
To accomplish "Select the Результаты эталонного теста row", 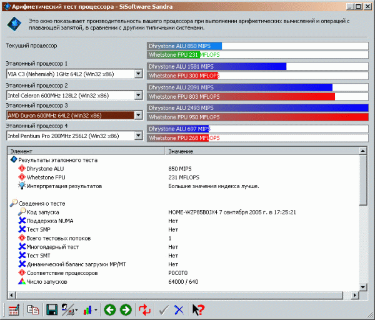I will click(x=183, y=160).
